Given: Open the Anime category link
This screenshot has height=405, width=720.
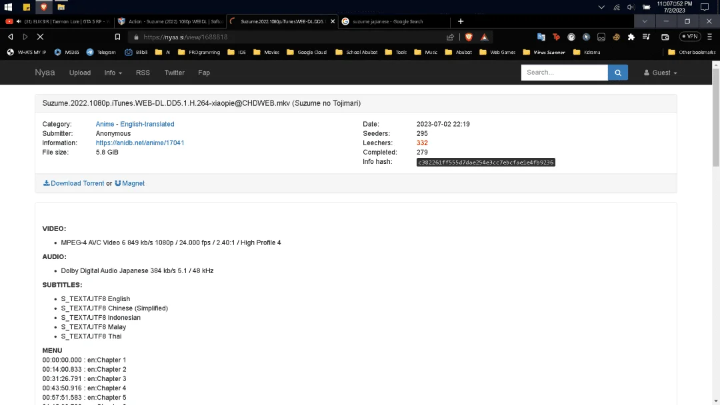Looking at the screenshot, I should tap(105, 124).
